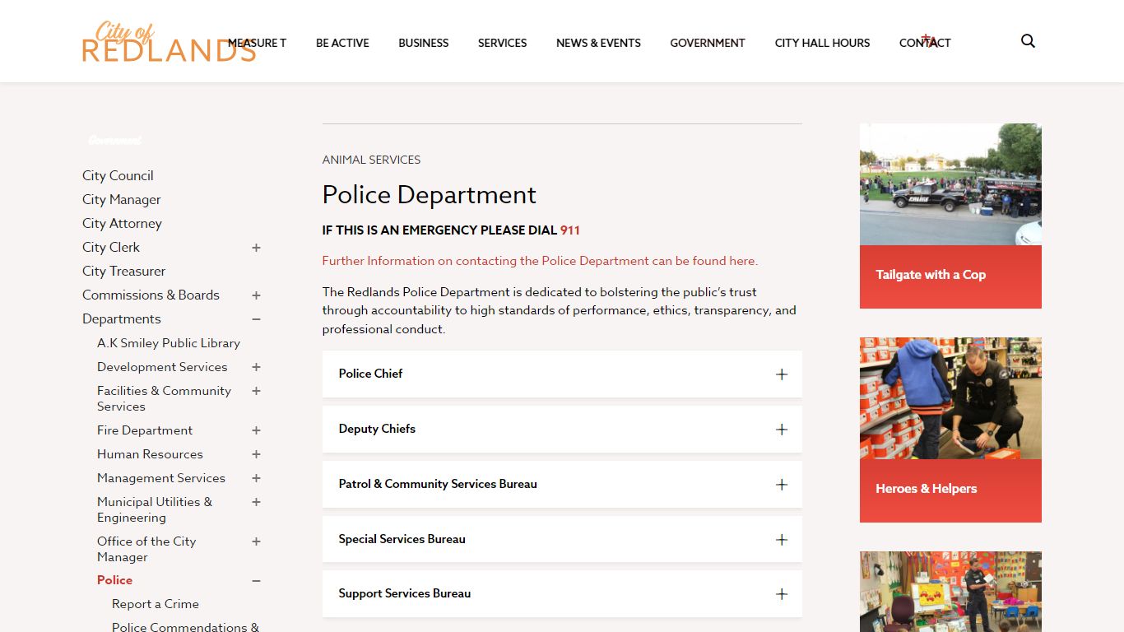
Task: Open the Measure T menu
Action: 257,43
